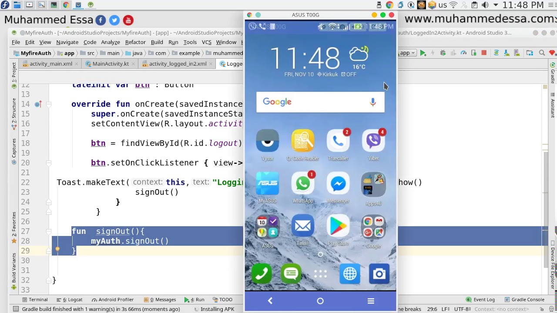Open the browser globe icon in dock
The width and height of the screenshot is (557, 313).
click(350, 273)
